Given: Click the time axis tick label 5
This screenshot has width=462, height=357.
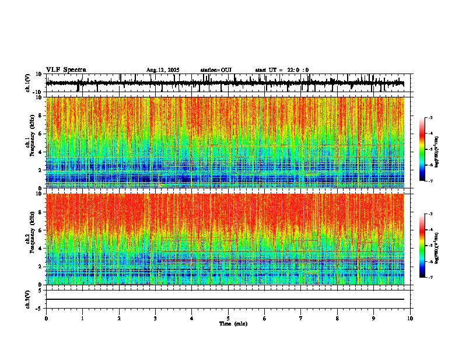Looking at the screenshot, I should click(228, 318).
